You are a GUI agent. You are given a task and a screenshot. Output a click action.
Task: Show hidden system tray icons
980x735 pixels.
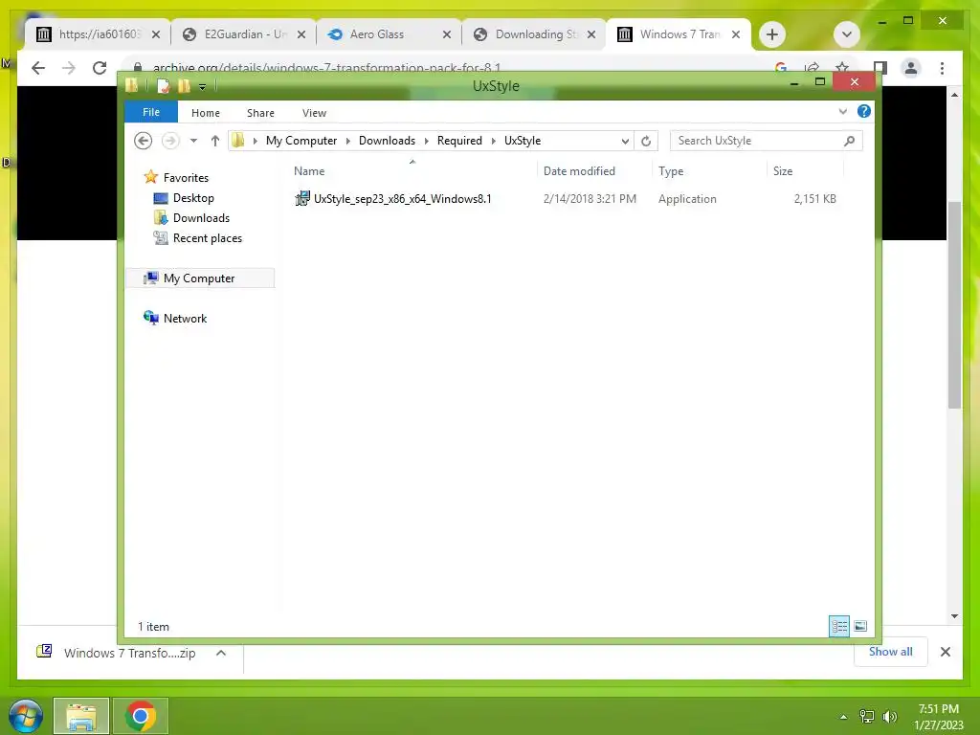point(843,717)
